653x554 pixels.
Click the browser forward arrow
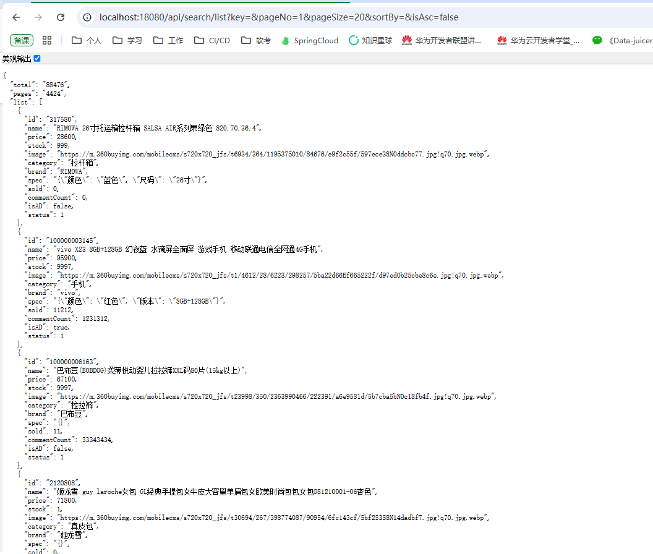point(38,17)
